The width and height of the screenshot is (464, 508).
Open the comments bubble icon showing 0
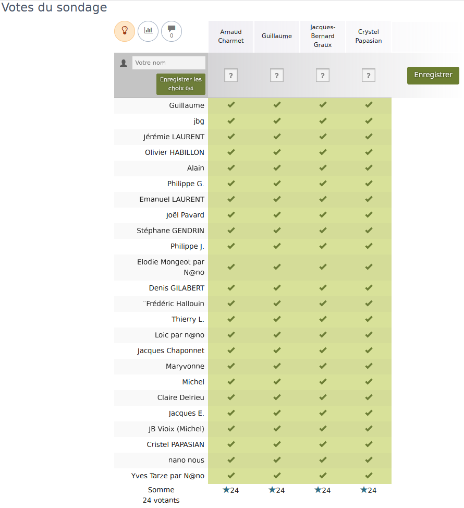pyautogui.click(x=172, y=31)
